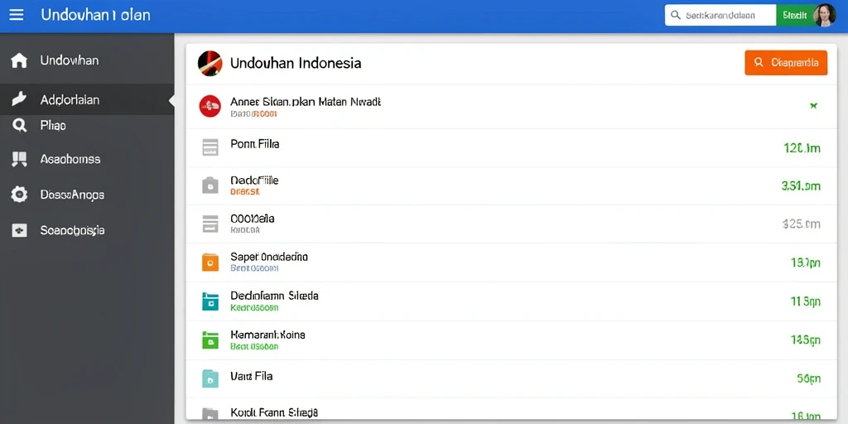Open the Kemarant Koins entry
This screenshot has height=424, width=848.
(511, 340)
